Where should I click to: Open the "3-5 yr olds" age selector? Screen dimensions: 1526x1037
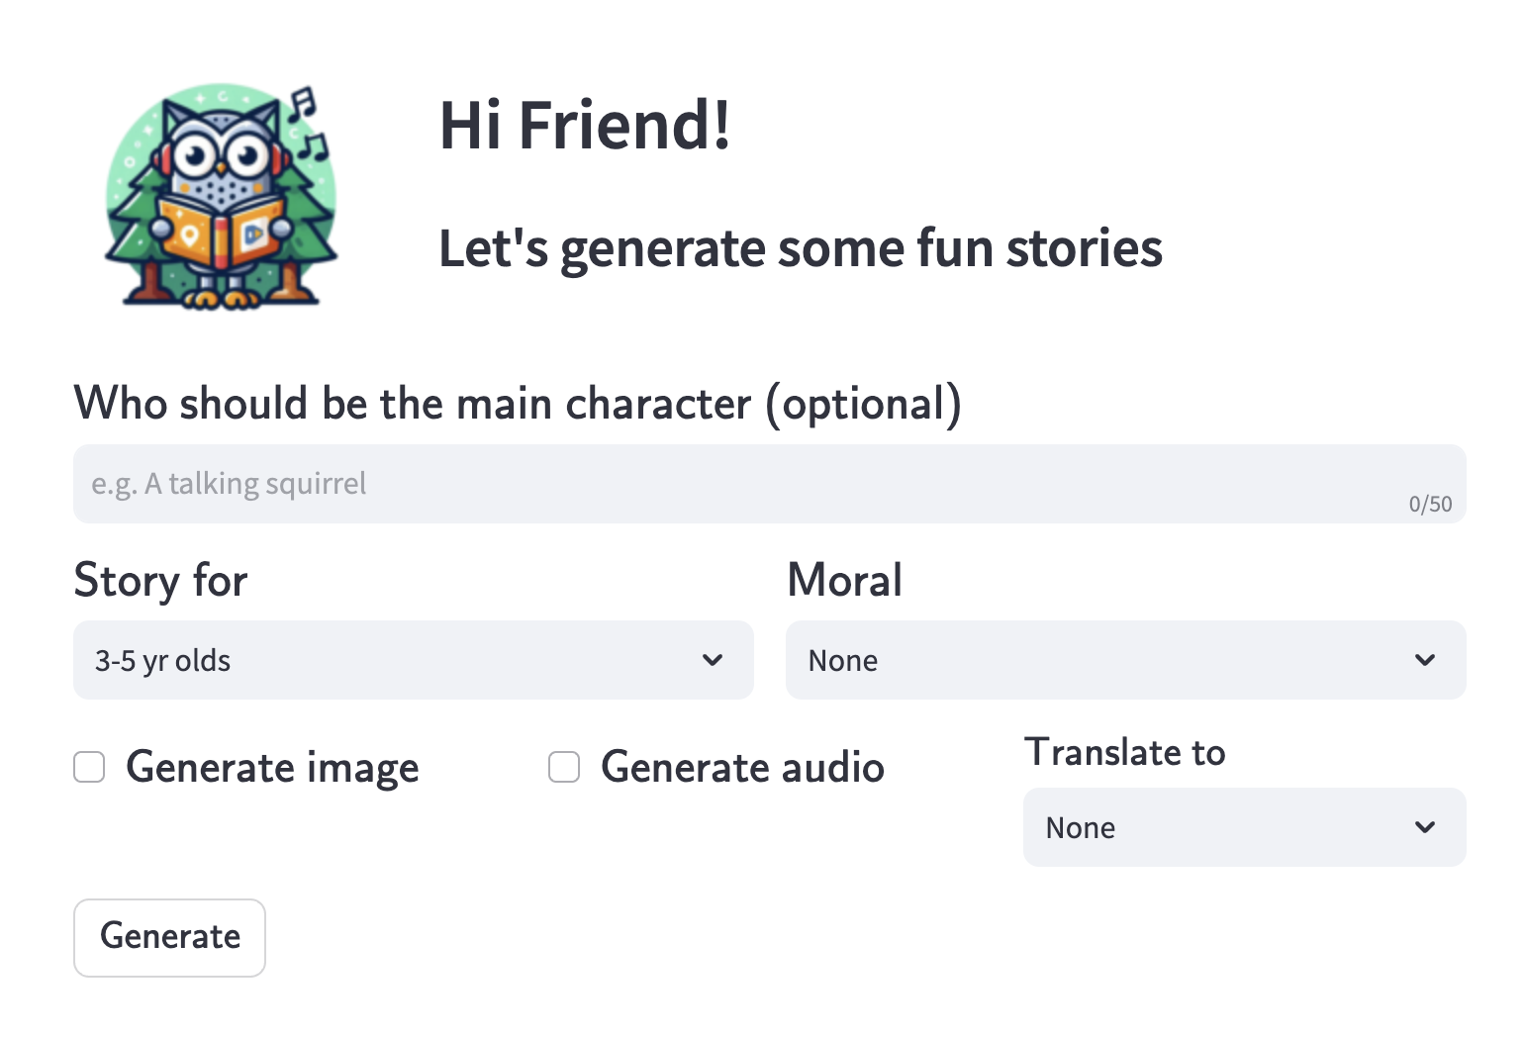[x=396, y=660]
